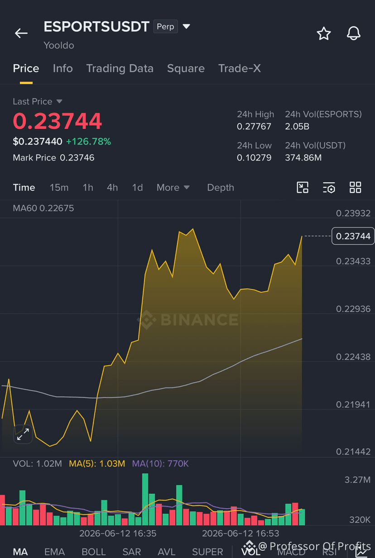Tap the back arrow icon

click(x=21, y=33)
